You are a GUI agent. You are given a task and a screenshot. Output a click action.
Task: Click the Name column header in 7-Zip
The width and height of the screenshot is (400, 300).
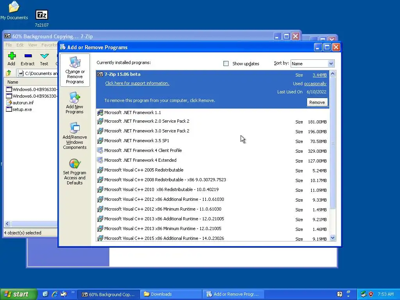click(30, 82)
